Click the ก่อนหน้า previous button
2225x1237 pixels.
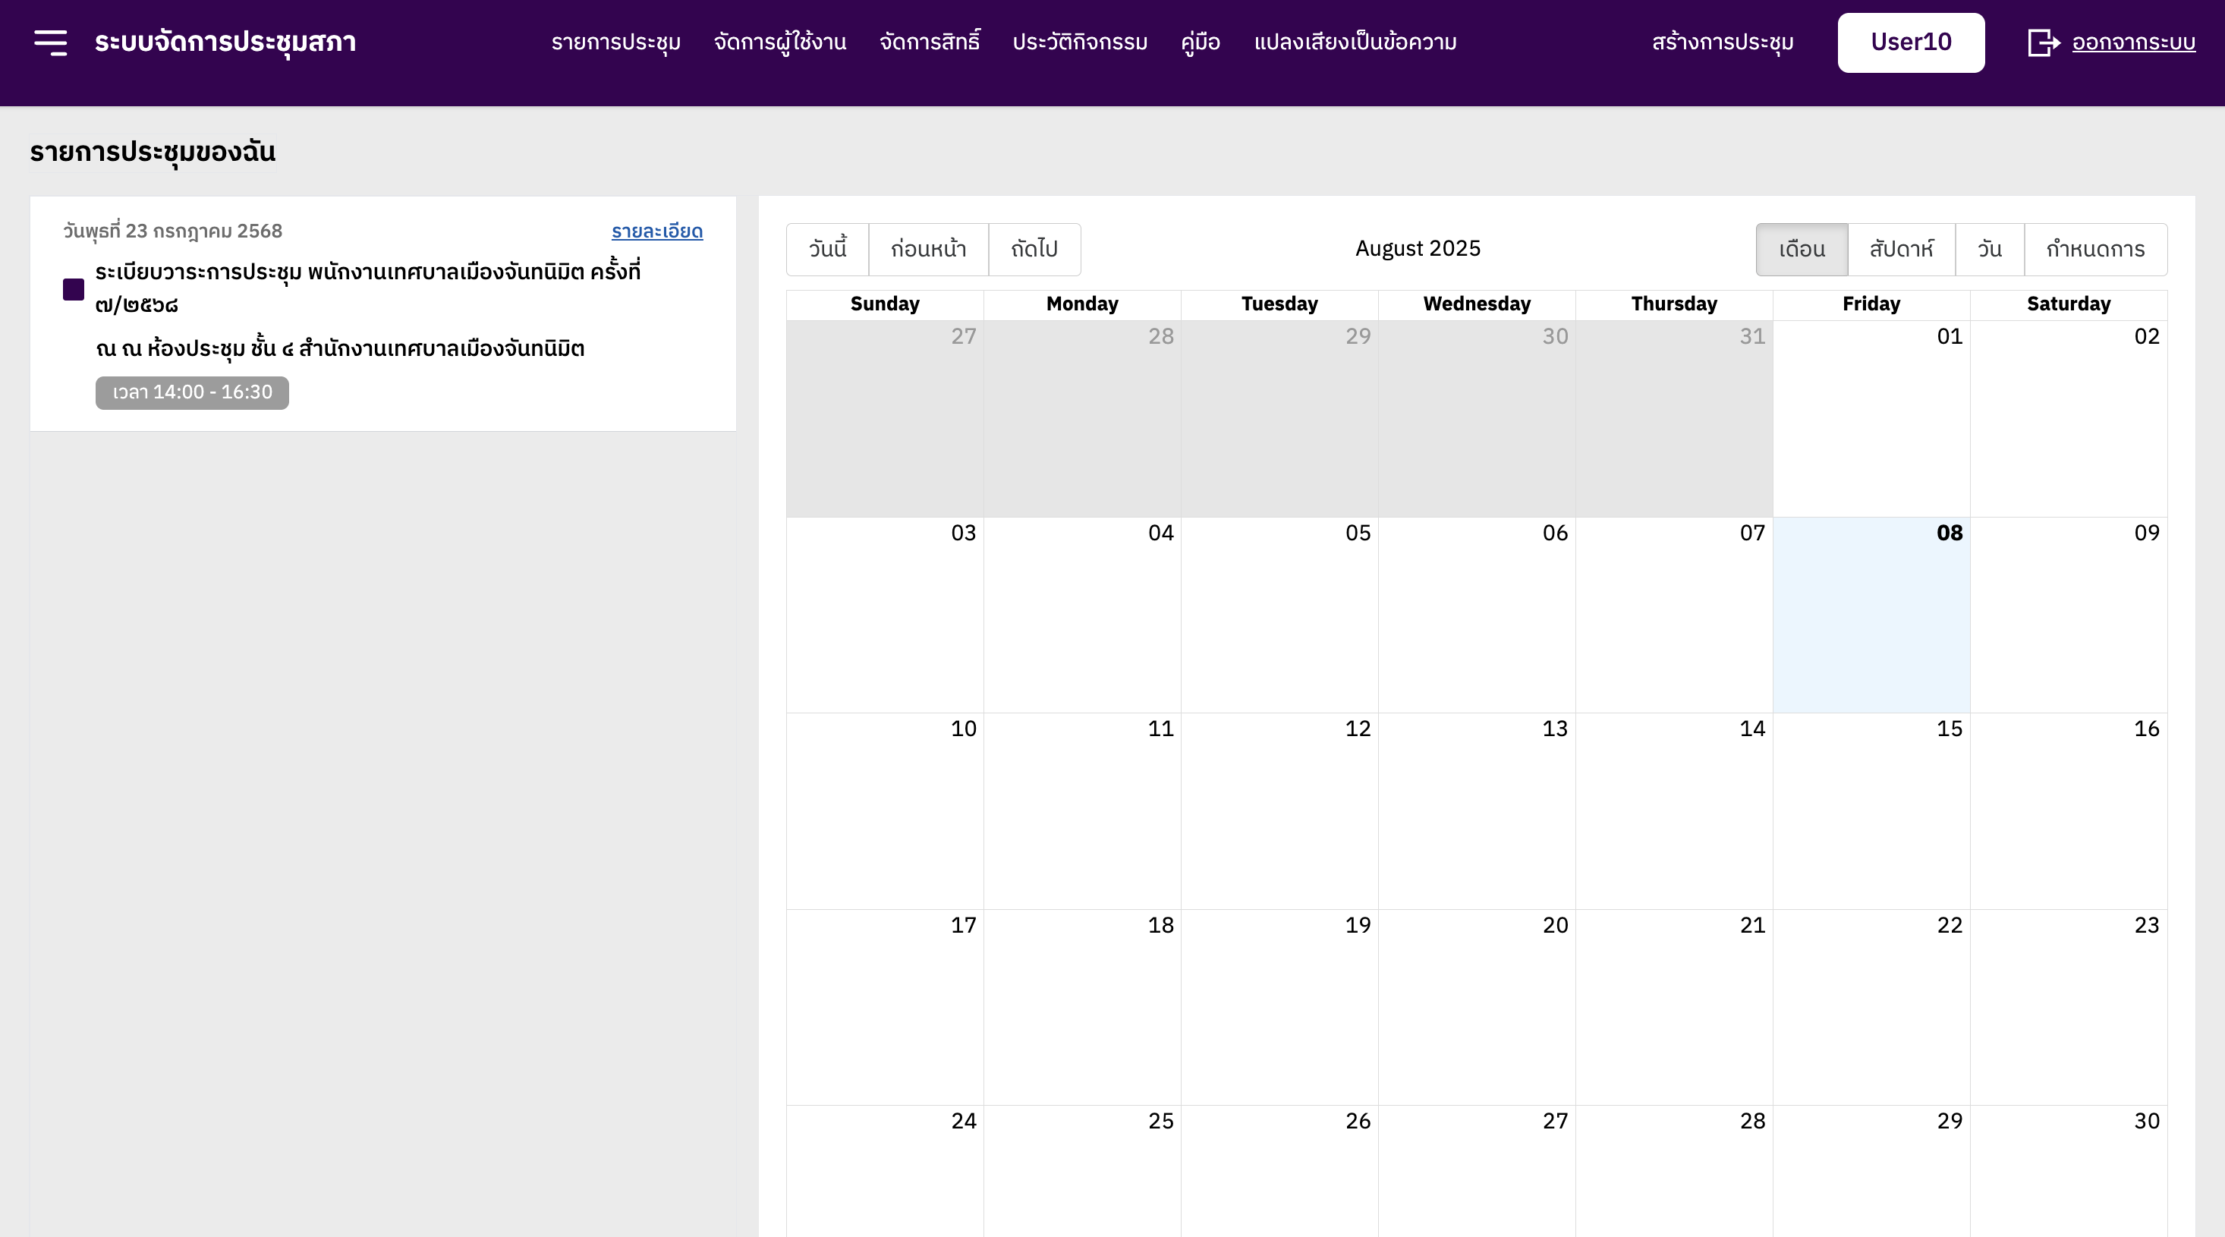929,250
